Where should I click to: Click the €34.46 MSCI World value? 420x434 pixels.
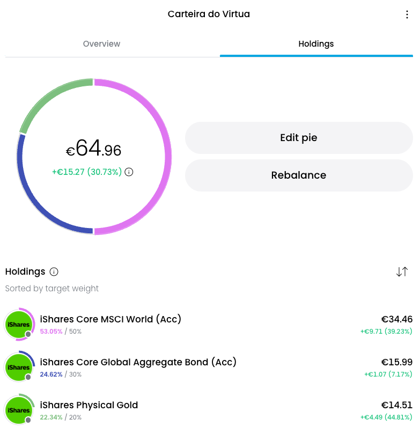(397, 319)
